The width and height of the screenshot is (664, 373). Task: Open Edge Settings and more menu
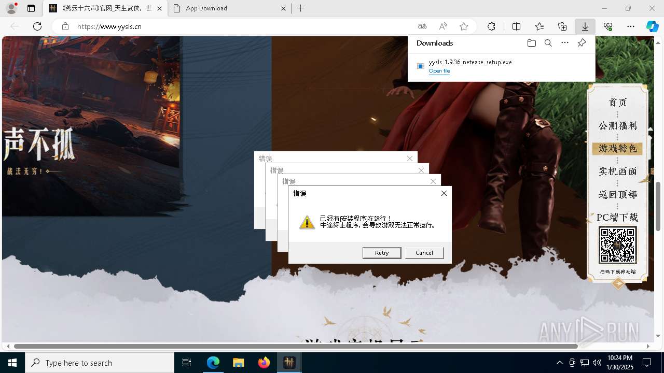(631, 26)
